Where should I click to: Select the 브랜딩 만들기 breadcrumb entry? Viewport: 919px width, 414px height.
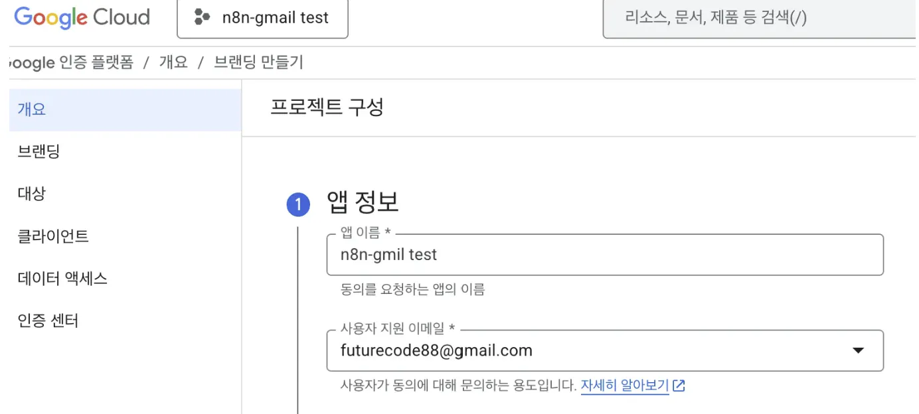click(258, 62)
